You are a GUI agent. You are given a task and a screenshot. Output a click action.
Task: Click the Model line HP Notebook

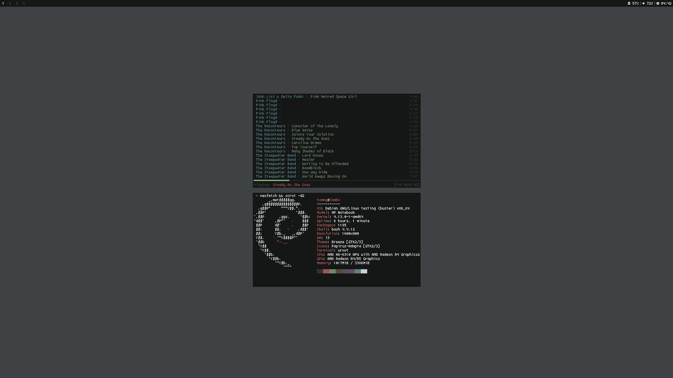(336, 213)
